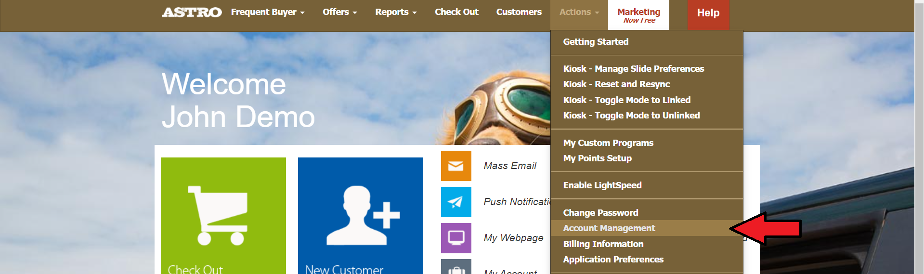
Task: Choose Kiosk - Toggle Mode to Linked
Action: [x=626, y=100]
